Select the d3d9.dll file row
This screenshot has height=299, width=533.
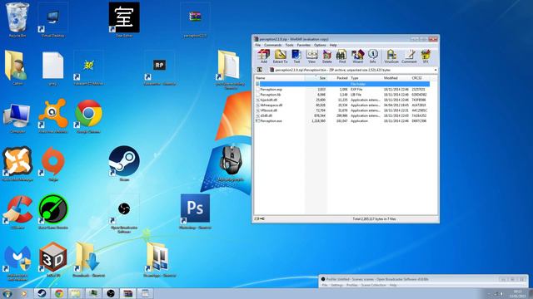342,115
